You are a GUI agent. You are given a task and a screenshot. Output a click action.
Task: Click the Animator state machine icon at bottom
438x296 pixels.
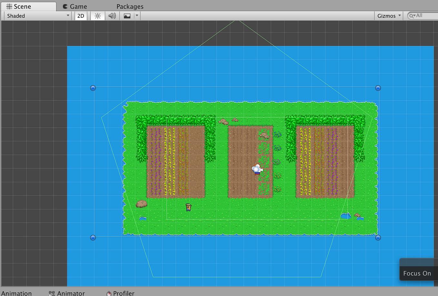click(x=52, y=293)
